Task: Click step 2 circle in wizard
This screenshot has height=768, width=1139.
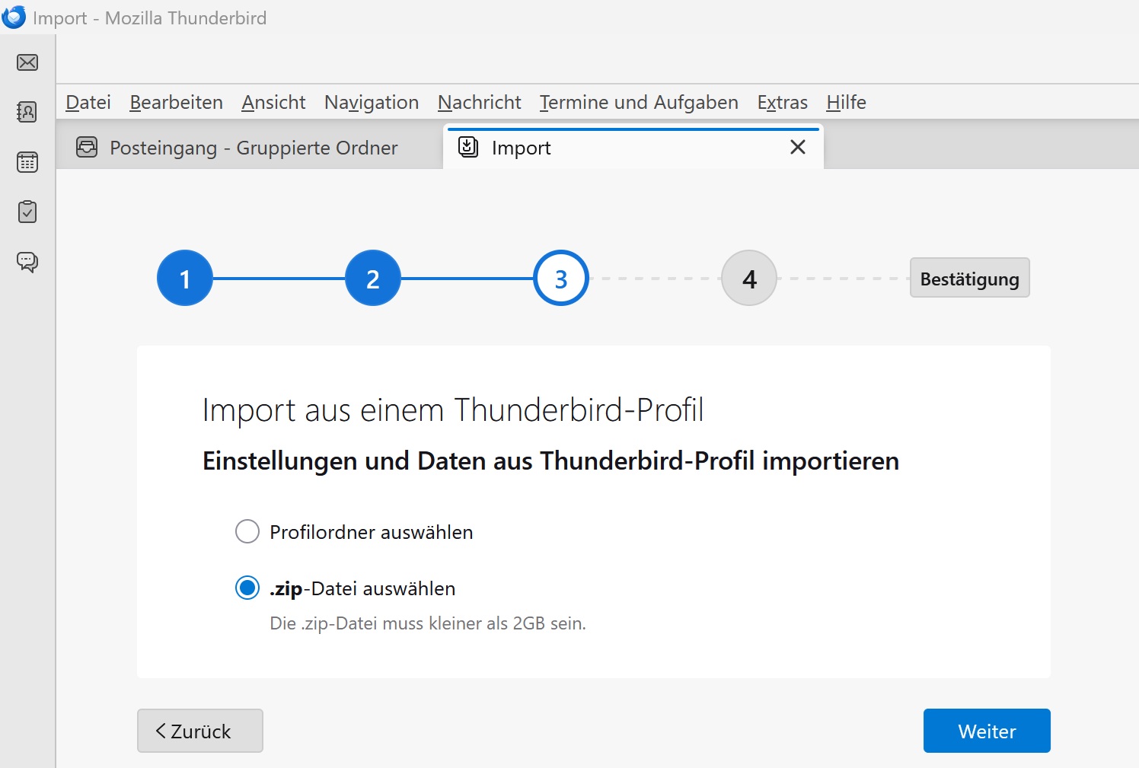Action: (373, 279)
